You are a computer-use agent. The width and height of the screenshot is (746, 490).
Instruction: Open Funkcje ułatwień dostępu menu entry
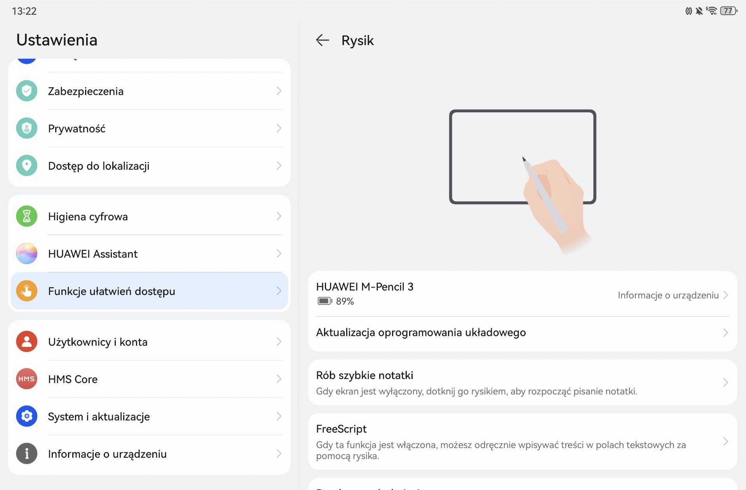[149, 291]
